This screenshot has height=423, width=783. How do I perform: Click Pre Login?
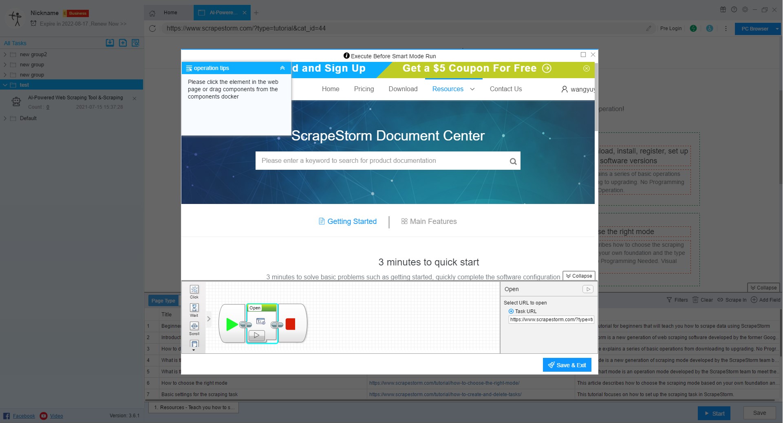coord(671,28)
